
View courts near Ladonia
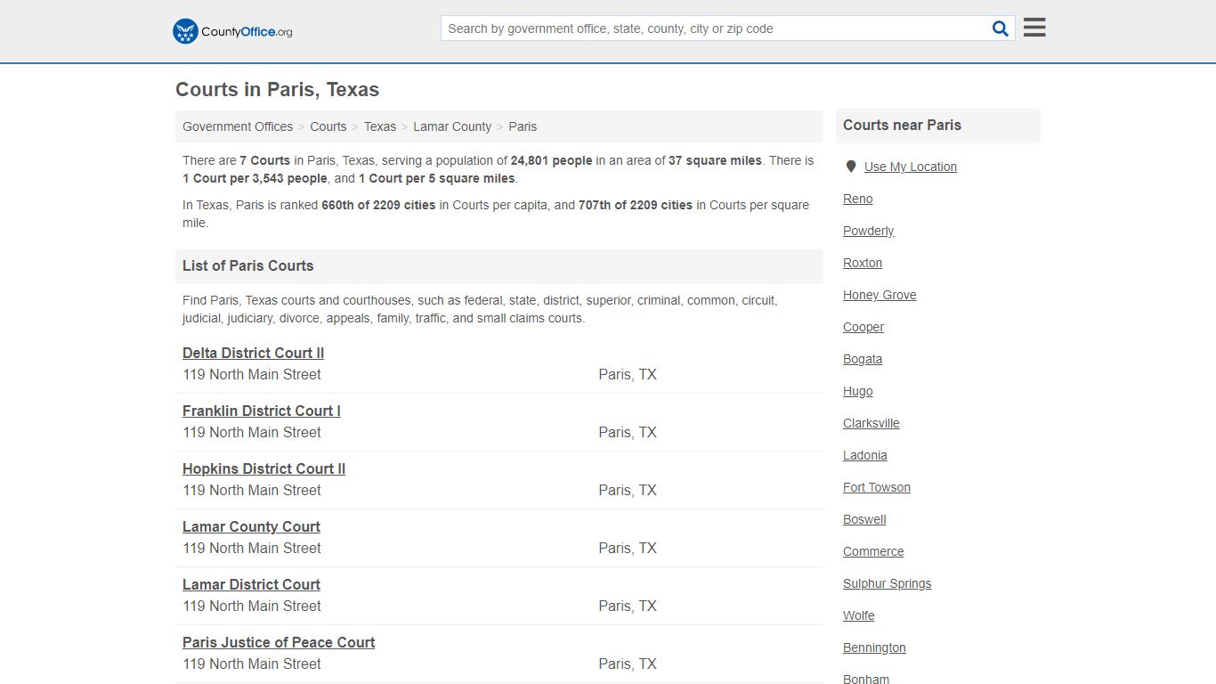point(865,455)
